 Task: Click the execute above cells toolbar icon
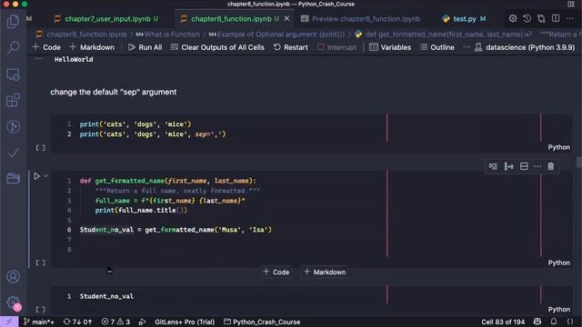(508, 166)
